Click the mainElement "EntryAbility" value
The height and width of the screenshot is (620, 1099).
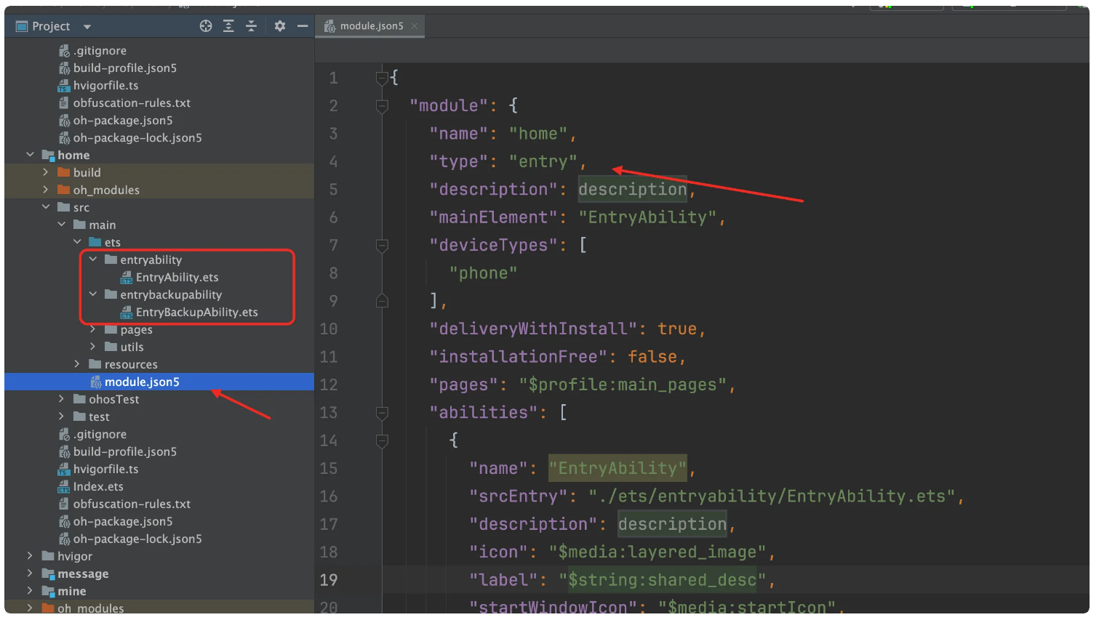[647, 217]
